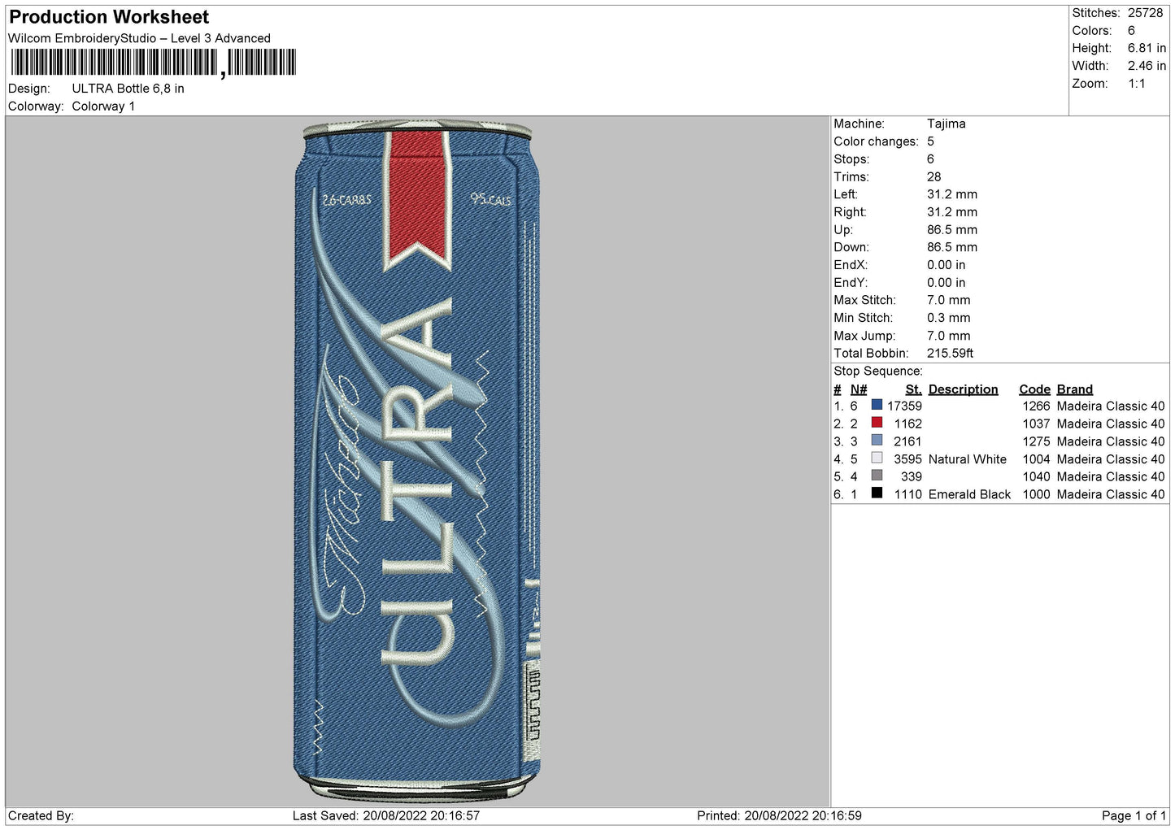Screen dimensions: 1175x830
Task: Click the St. column header
Action: (913, 389)
